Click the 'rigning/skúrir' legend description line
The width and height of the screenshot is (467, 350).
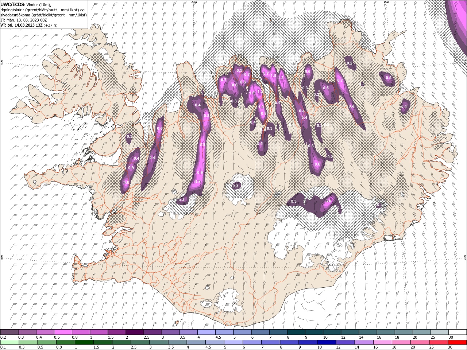(43, 10)
